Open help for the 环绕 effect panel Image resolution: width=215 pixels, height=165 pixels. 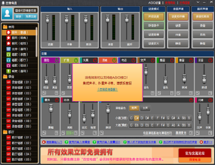76,133
